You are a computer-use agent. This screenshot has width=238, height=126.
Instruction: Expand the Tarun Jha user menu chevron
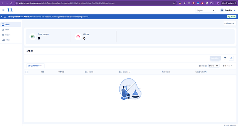click(x=234, y=10)
